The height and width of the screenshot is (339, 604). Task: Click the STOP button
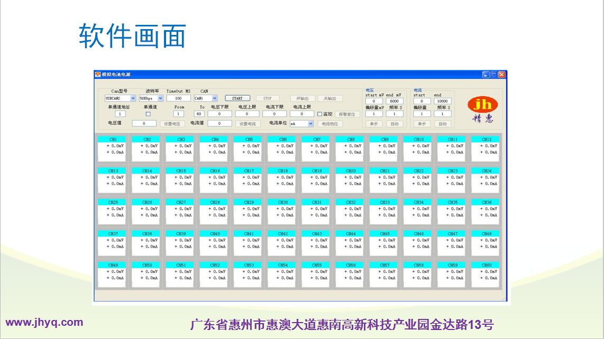point(268,98)
